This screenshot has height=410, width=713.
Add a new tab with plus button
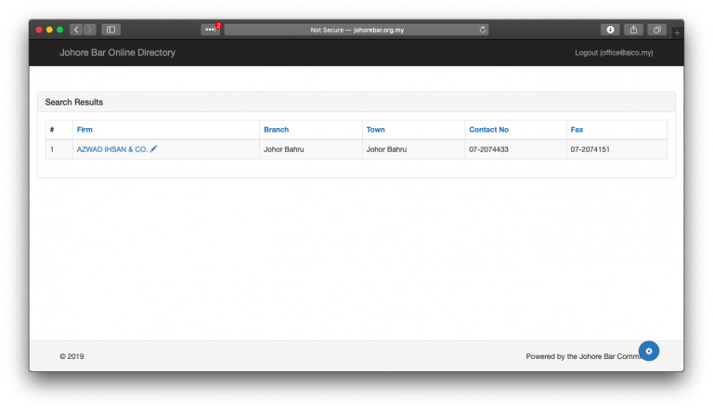[x=677, y=32]
